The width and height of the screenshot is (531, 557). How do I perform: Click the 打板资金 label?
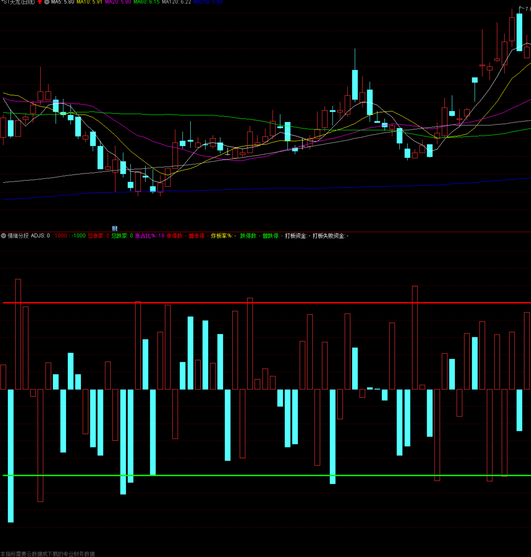point(297,236)
